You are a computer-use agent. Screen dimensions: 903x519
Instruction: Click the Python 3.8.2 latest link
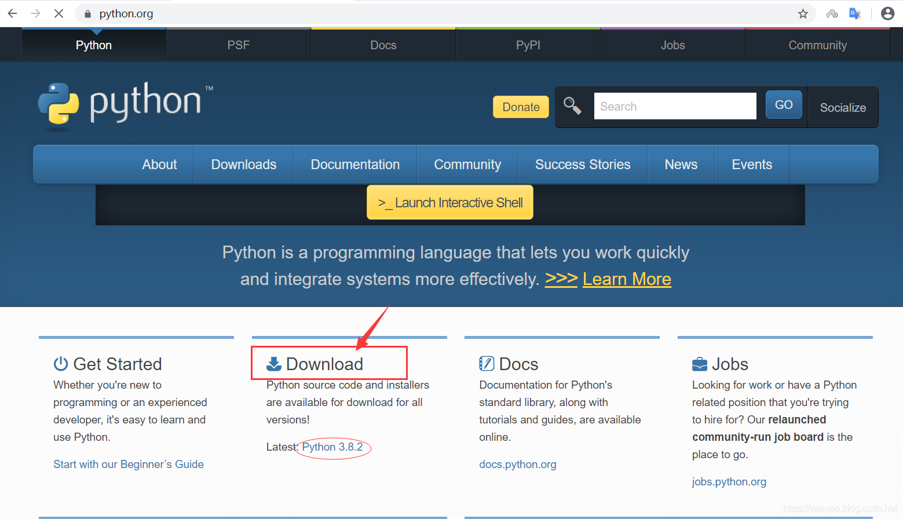[332, 447]
